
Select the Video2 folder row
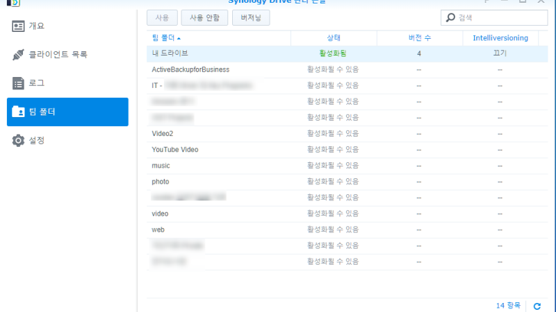click(x=347, y=134)
